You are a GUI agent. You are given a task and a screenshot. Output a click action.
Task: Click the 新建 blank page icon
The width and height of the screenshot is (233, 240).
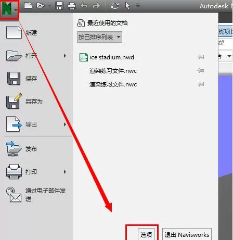click(14, 32)
